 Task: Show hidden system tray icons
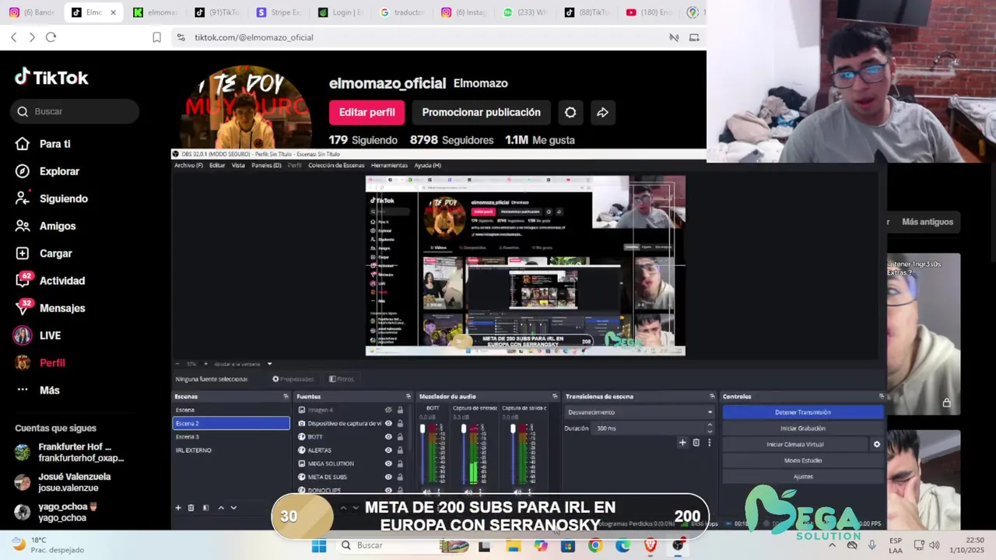(x=832, y=545)
